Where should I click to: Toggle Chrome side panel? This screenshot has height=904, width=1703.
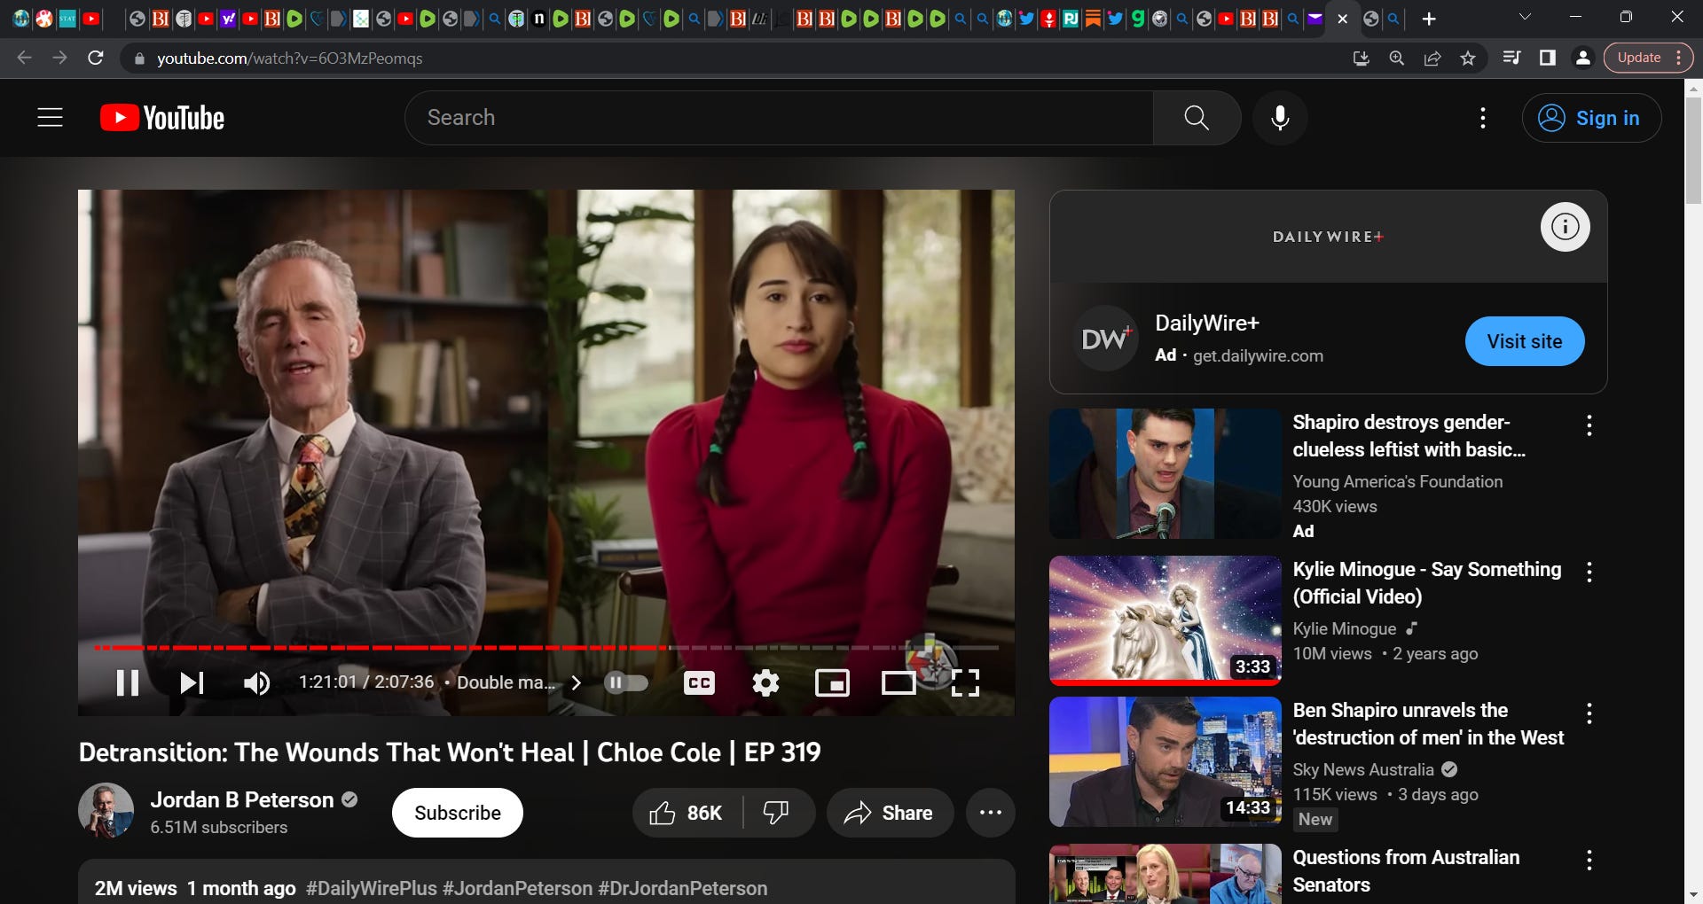1547,58
